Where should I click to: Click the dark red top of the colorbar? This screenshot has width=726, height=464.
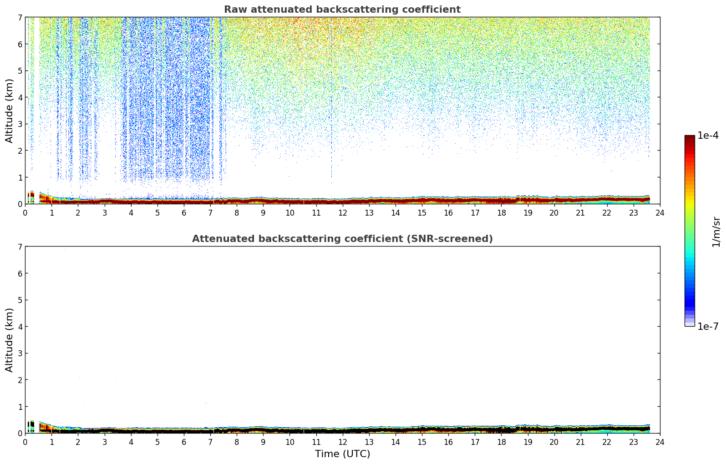(689, 139)
